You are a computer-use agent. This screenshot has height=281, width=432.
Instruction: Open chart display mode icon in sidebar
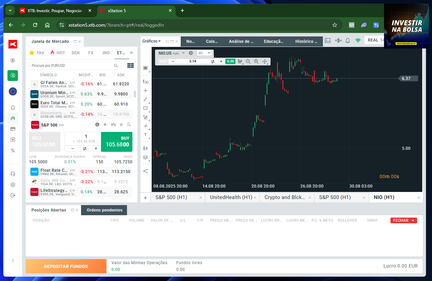pos(146,68)
